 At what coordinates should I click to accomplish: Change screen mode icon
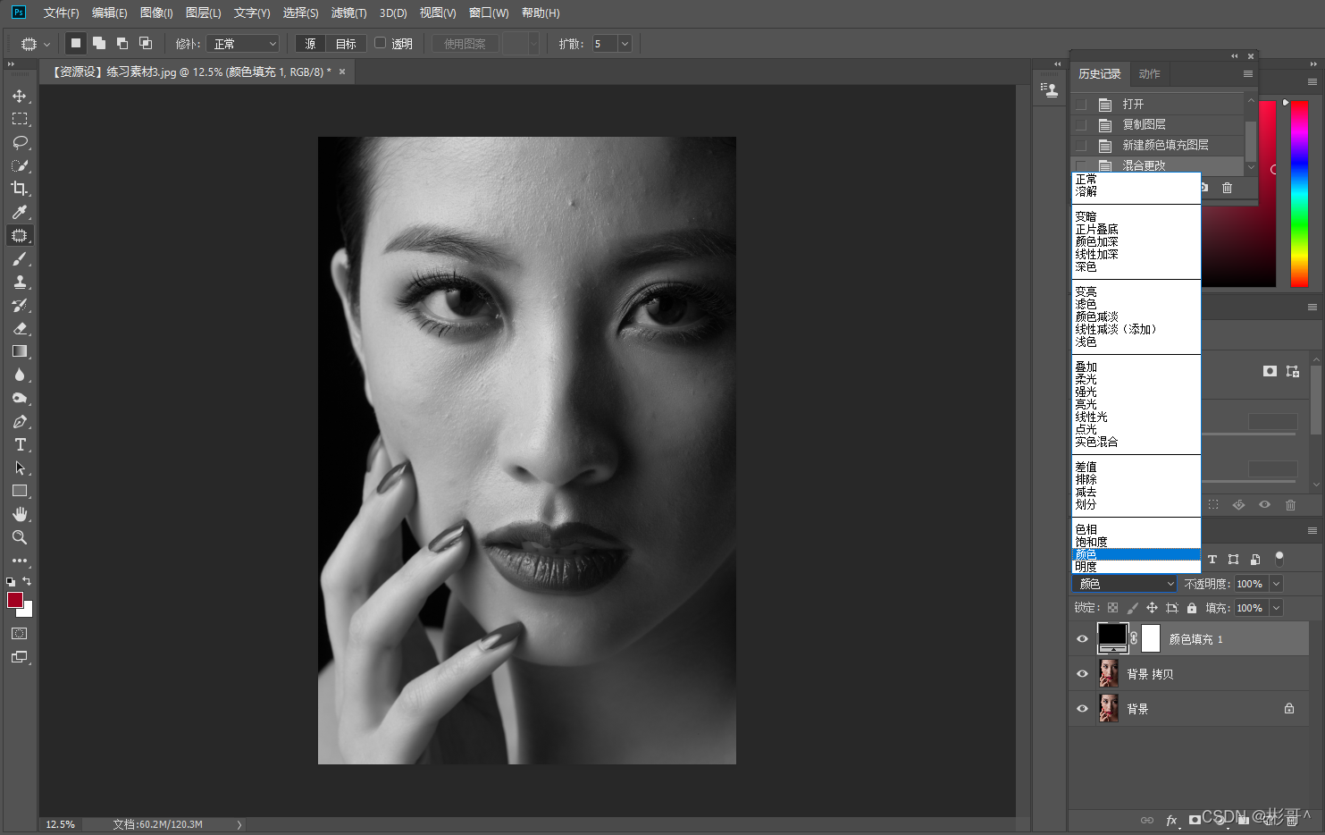pyautogui.click(x=19, y=657)
